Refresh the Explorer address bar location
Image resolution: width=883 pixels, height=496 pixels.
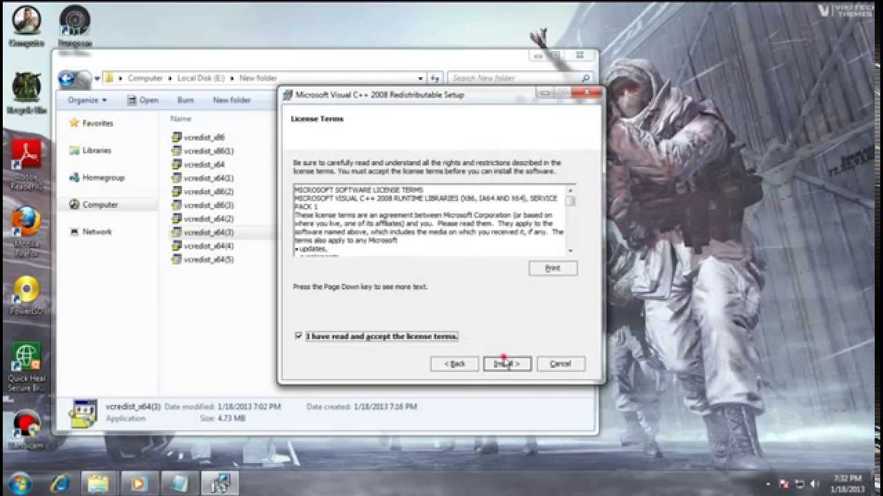tap(435, 79)
